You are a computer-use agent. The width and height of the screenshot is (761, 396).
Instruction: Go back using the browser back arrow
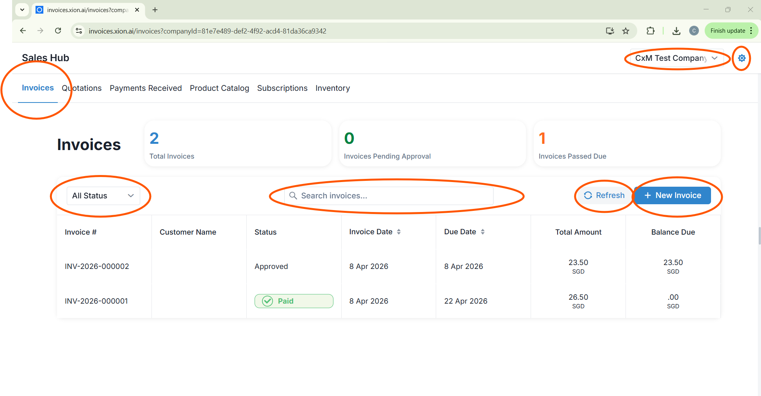[x=23, y=31]
